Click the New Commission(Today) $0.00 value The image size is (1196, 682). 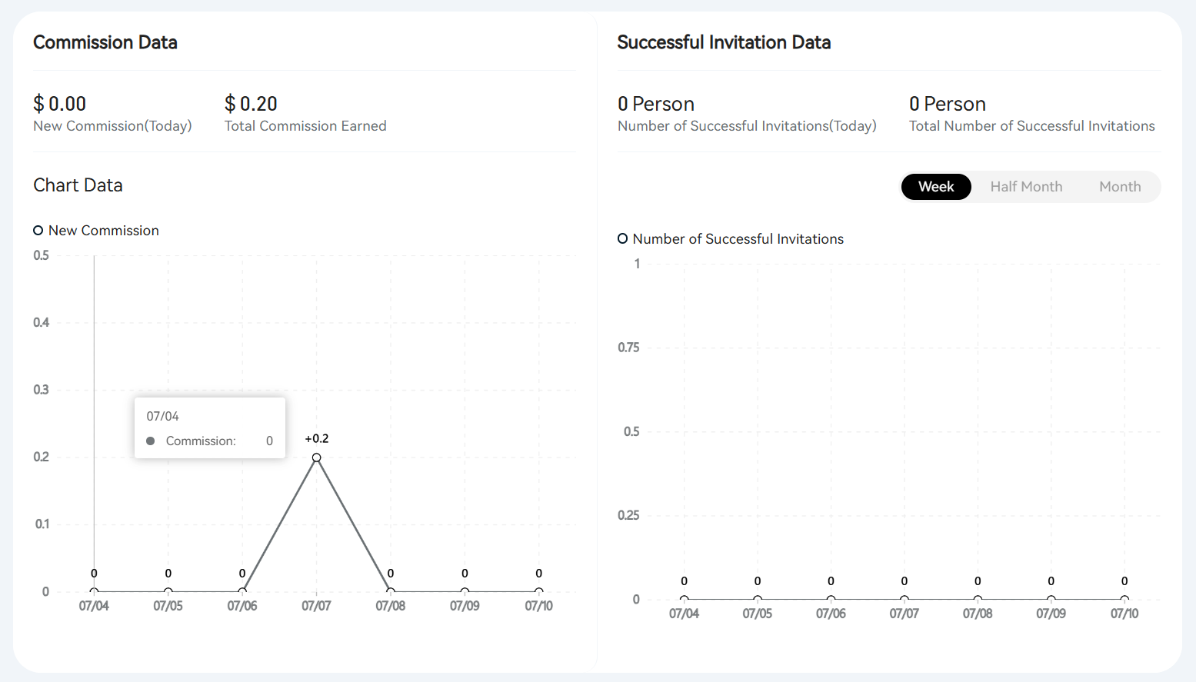[59, 104]
